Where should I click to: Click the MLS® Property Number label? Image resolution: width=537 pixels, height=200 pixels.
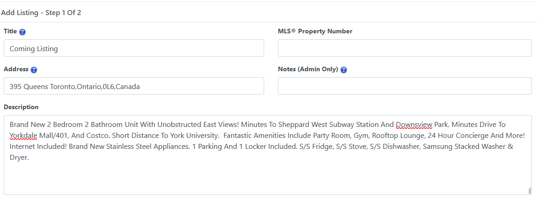tap(315, 32)
